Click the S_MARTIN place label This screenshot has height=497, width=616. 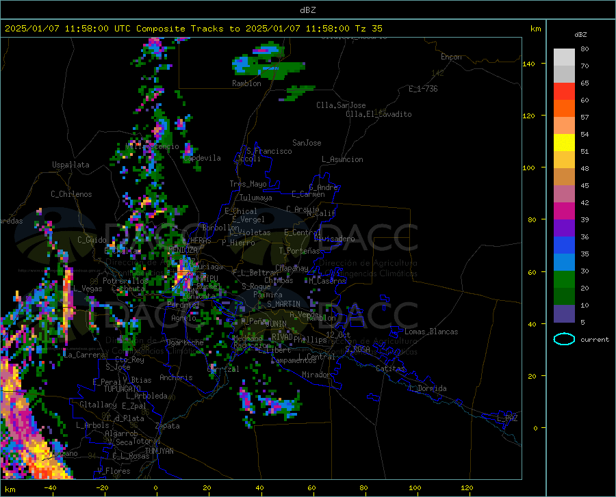283,304
